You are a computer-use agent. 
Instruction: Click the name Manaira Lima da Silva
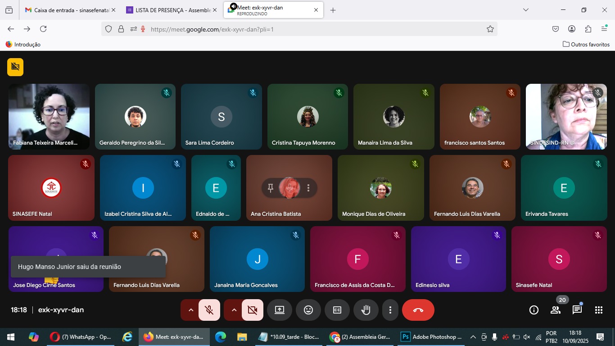click(385, 143)
